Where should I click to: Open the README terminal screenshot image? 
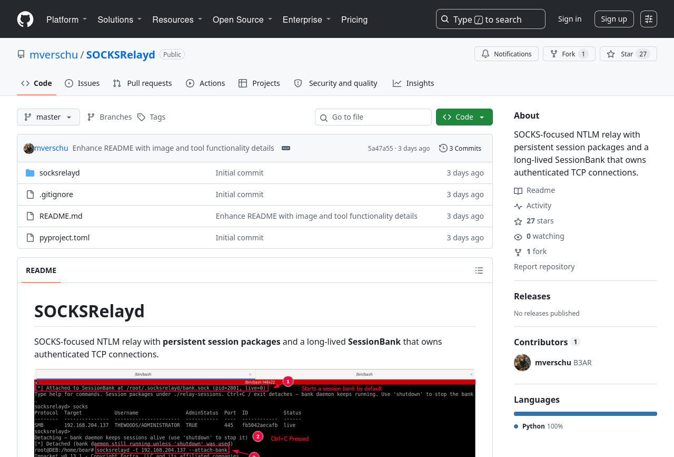(255, 413)
